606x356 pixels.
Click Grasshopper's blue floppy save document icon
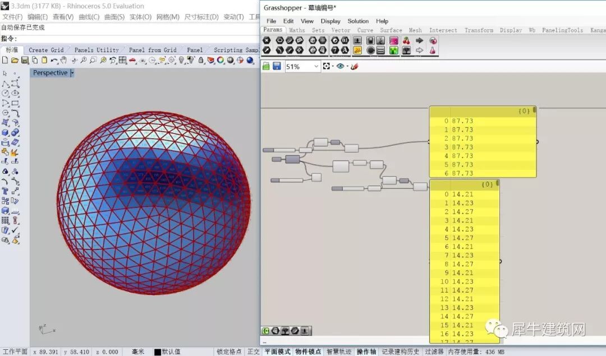point(277,66)
